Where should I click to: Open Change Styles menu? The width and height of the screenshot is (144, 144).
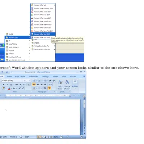(67, 85)
